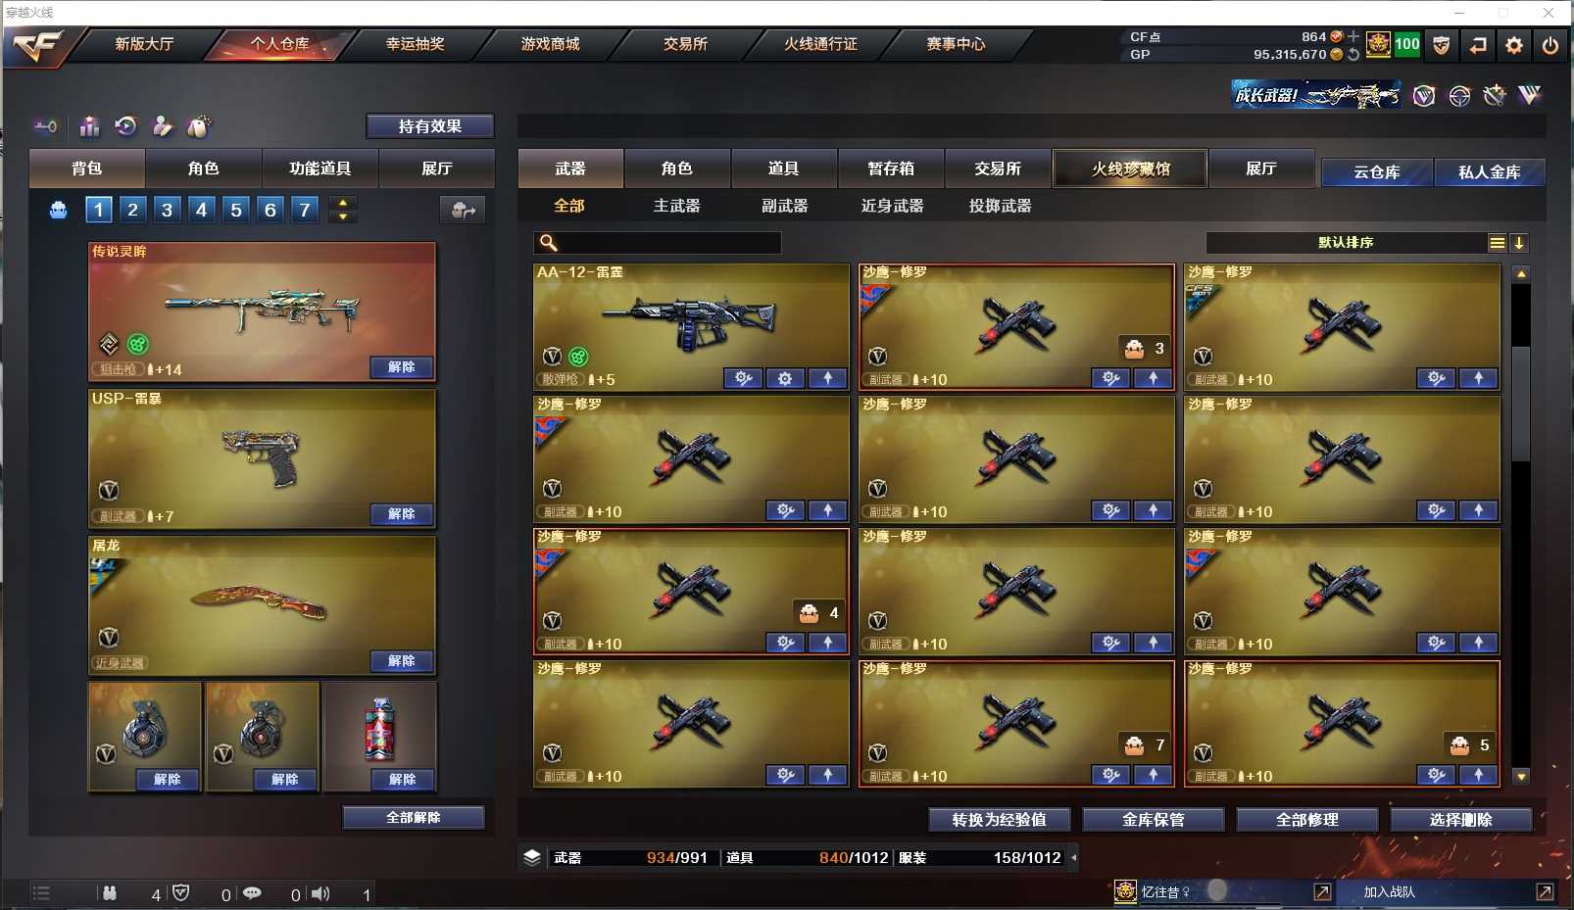Click gear icon on AA-12-雷霆 card

point(785,378)
